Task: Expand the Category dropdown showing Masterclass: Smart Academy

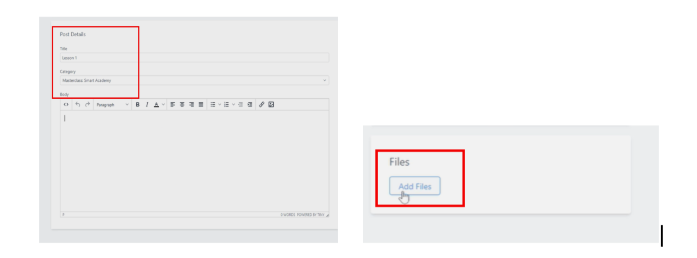Action: click(x=195, y=80)
